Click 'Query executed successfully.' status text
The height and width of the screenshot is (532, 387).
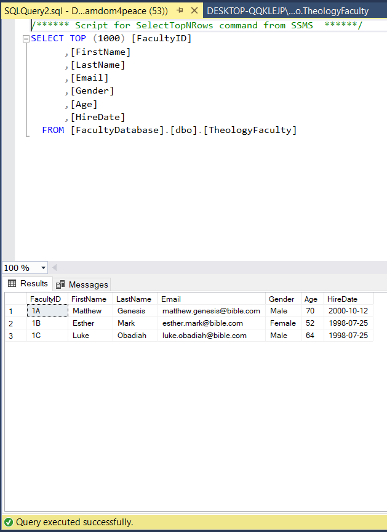point(74,522)
